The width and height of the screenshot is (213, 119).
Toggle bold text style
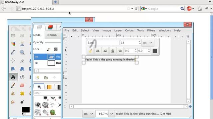98,51
